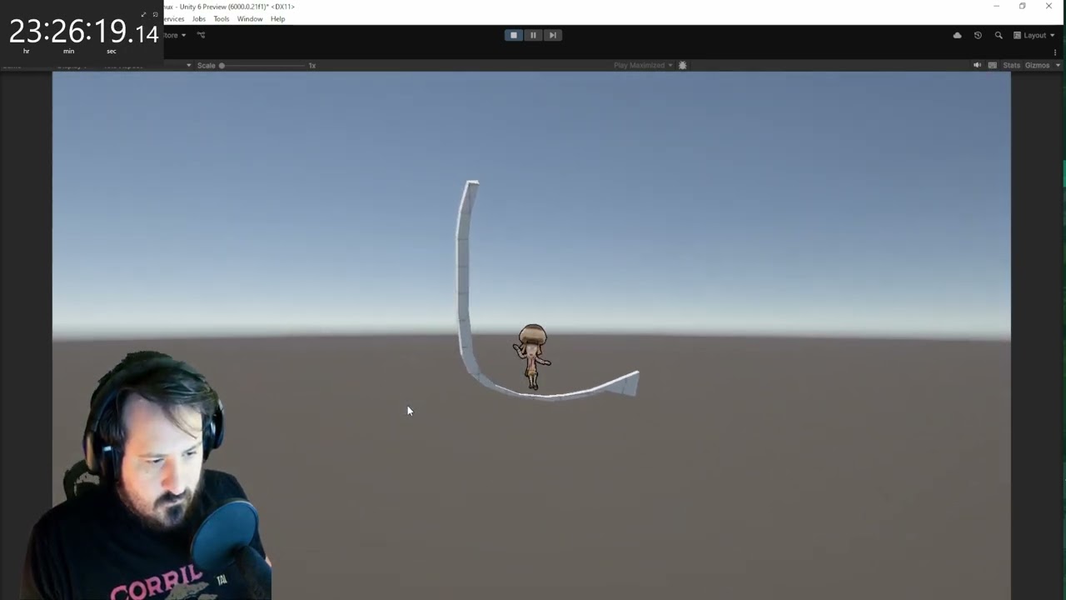The width and height of the screenshot is (1066, 600).
Task: Click the version control branch icon
Action: pos(201,35)
